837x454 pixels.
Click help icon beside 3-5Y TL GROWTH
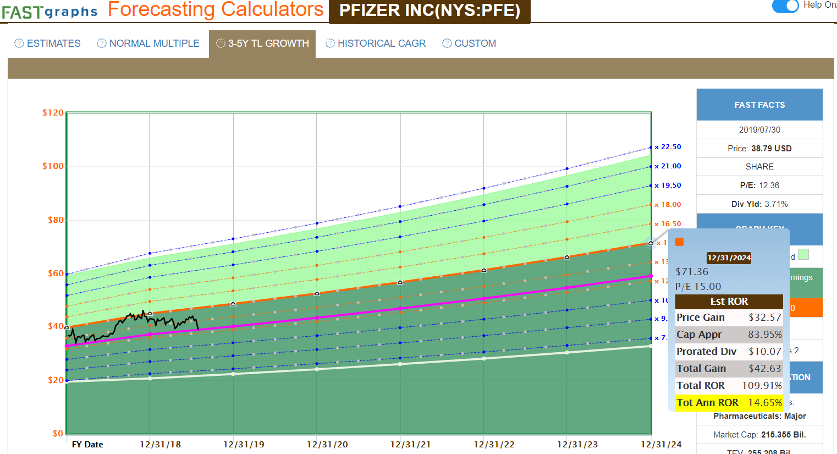[x=221, y=43]
